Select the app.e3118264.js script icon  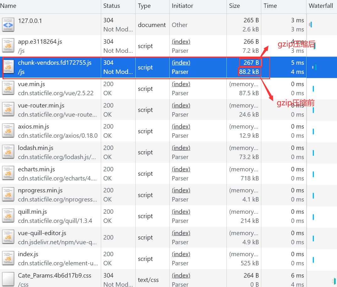pos(8,46)
